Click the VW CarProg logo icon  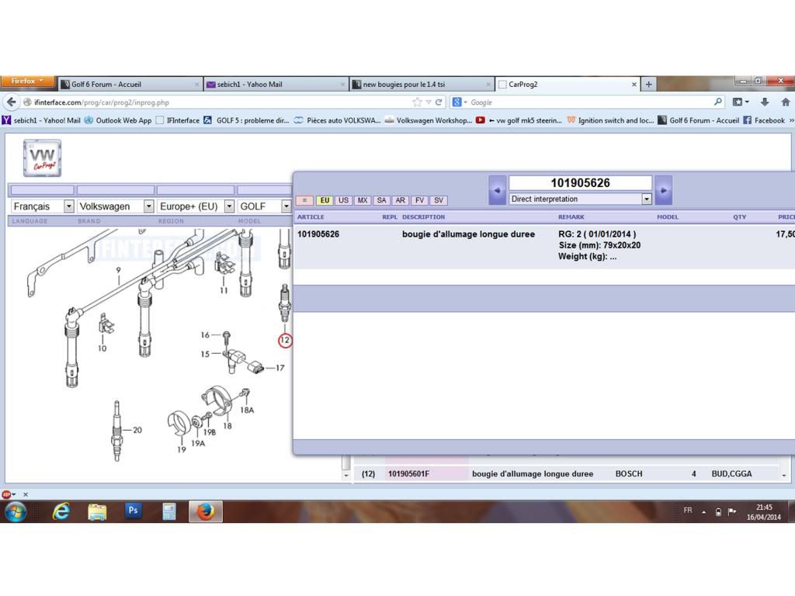(42, 158)
